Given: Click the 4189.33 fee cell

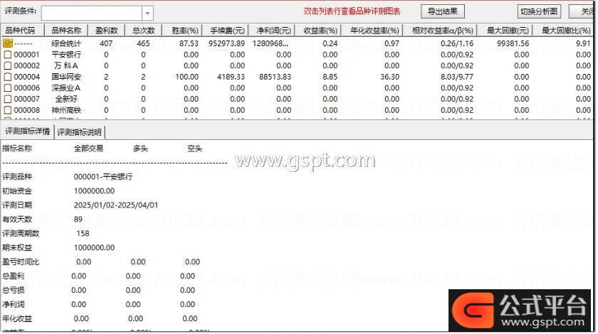Looking at the screenshot, I should pos(231,77).
